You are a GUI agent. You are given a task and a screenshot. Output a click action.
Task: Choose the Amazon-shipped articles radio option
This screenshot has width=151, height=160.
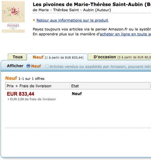(x=47, y=66)
